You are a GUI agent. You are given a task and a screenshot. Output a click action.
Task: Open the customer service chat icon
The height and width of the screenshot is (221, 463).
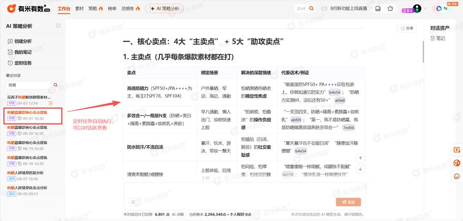point(457,176)
